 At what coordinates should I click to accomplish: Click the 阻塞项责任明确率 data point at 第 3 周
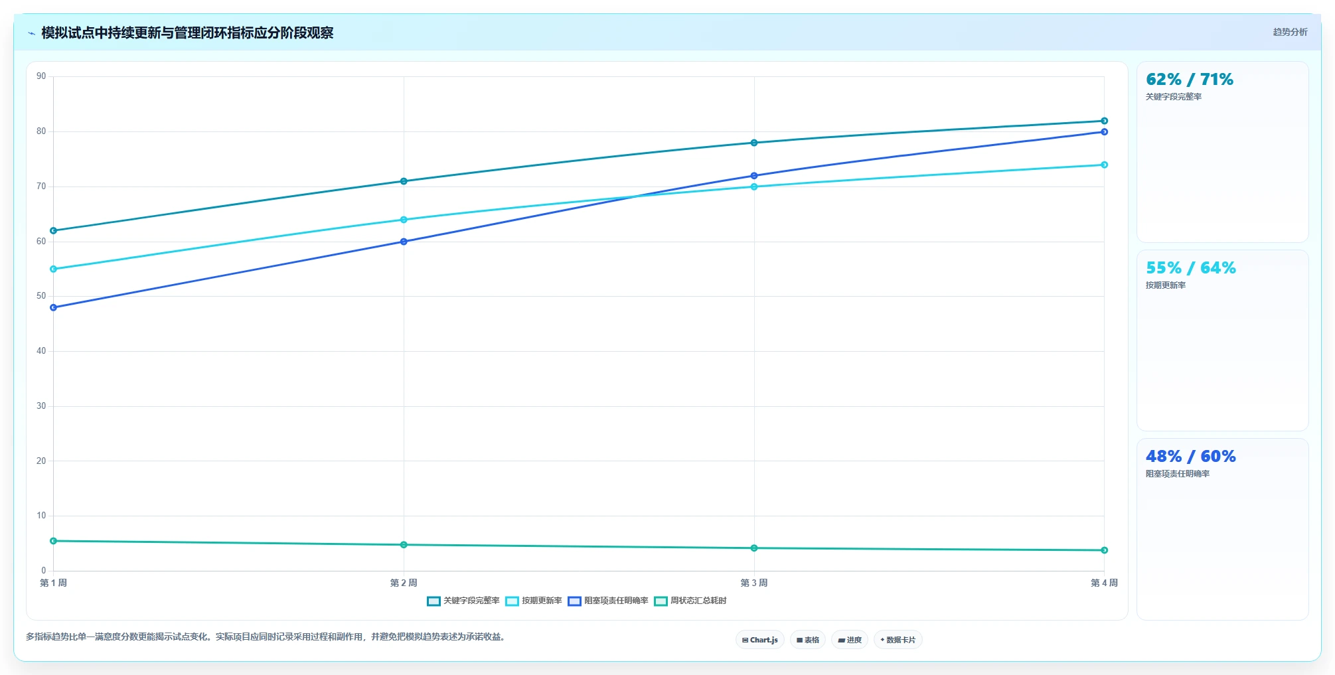[x=754, y=176]
